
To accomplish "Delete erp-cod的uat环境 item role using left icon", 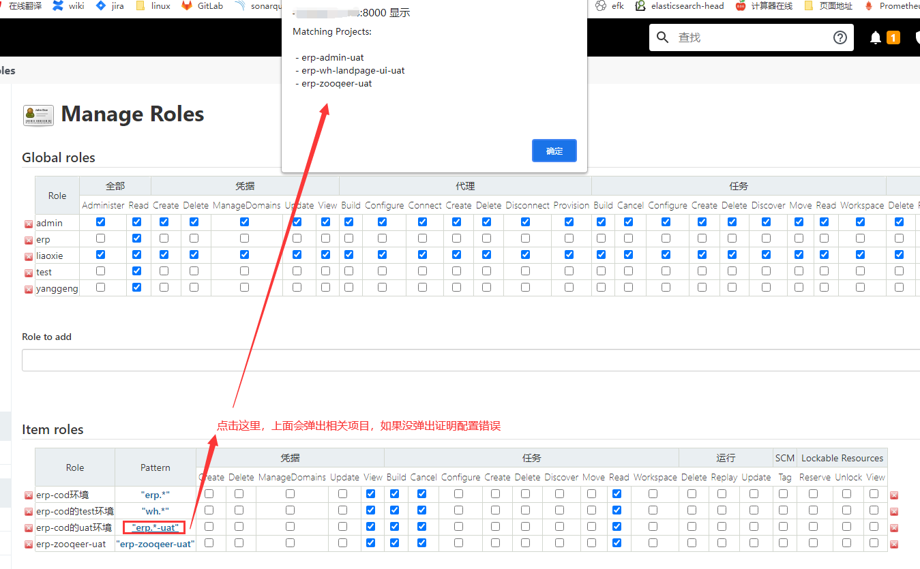I will [x=29, y=528].
